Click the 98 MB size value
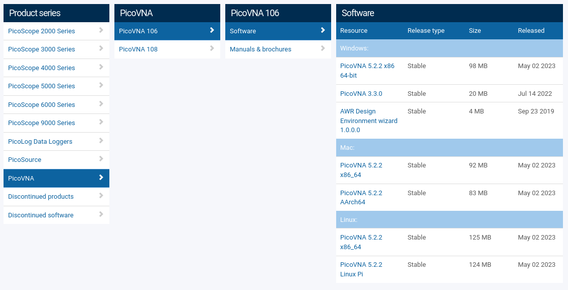The width and height of the screenshot is (568, 290). pyautogui.click(x=478, y=66)
